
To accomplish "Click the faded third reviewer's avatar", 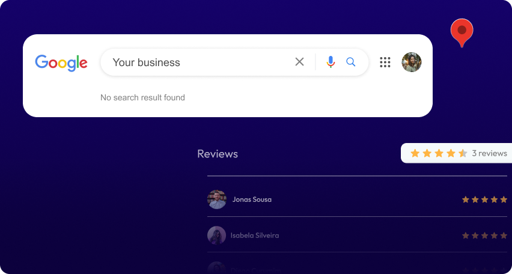I will click(x=217, y=268).
